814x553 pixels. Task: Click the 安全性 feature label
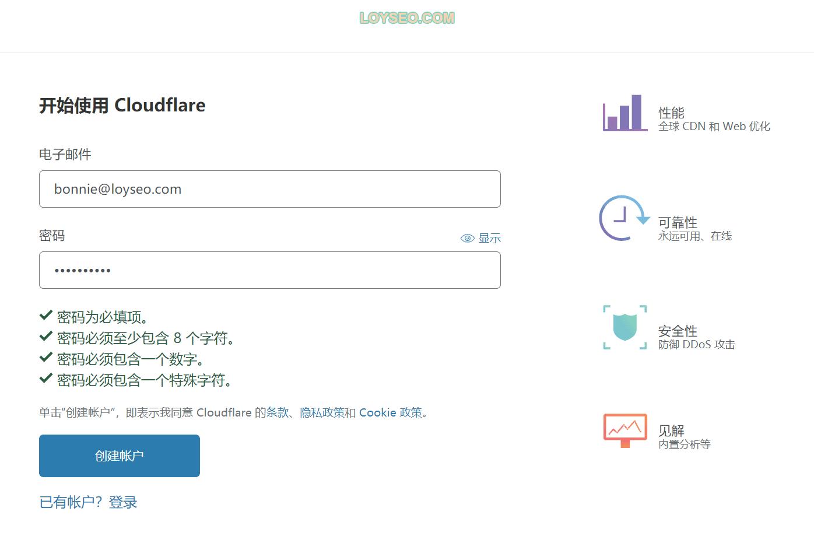(x=677, y=330)
